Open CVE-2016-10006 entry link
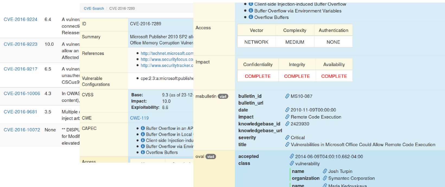445x187 pixels. [x=22, y=94]
